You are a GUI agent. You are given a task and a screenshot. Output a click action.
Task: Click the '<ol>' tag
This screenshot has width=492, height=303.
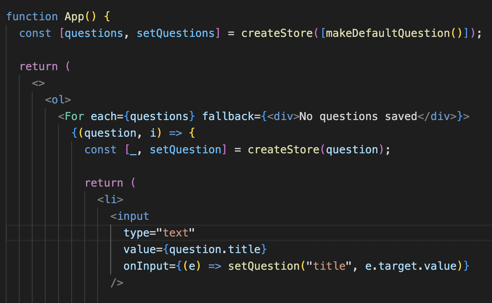pyautogui.click(x=58, y=100)
